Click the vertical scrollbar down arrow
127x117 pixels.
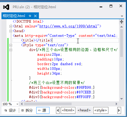click(x=121, y=99)
